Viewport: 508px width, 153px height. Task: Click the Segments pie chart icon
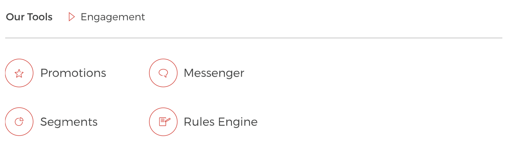(19, 122)
